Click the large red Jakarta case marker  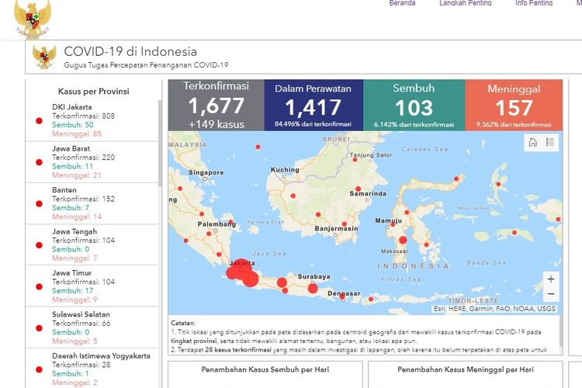tap(241, 269)
